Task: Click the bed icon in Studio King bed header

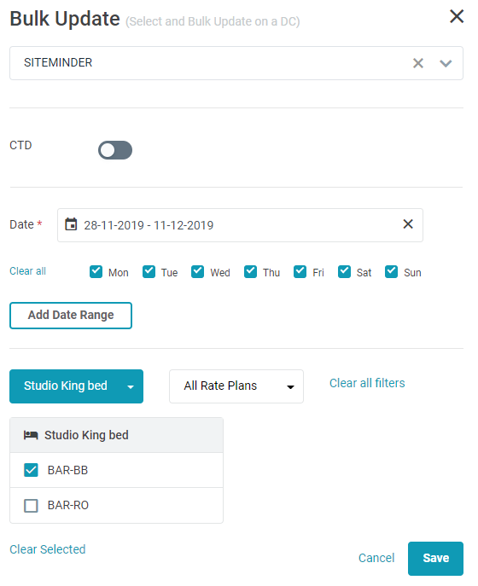Action: (31, 435)
